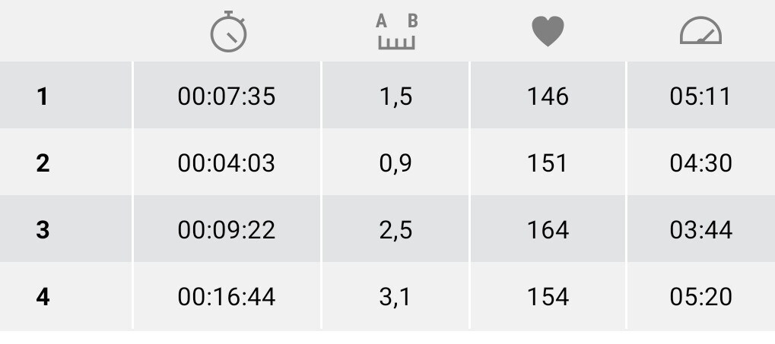
Task: Select lap number 2 row
Action: click(x=43, y=163)
